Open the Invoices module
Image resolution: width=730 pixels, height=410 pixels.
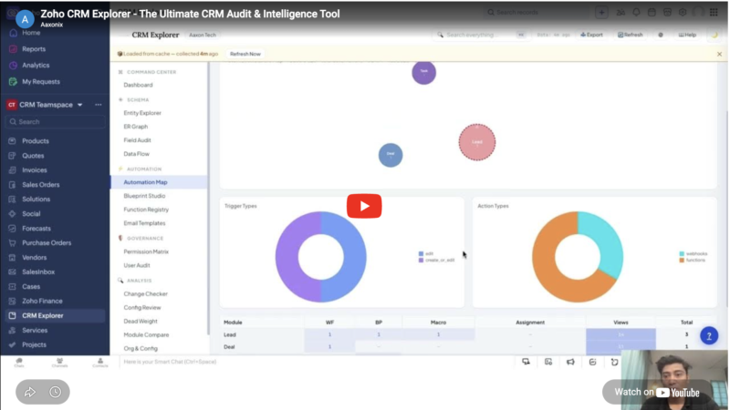(35, 170)
